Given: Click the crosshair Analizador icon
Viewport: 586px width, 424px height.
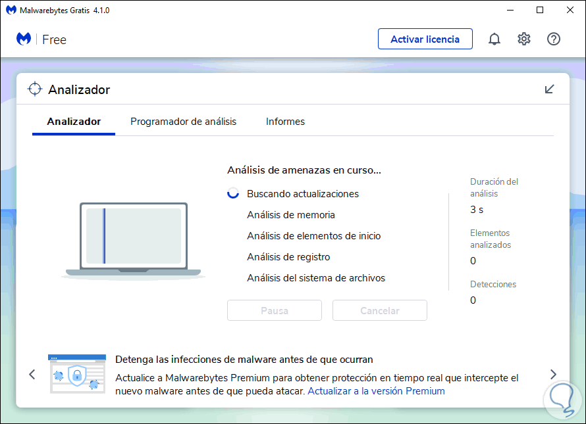Looking at the screenshot, I should (x=35, y=89).
